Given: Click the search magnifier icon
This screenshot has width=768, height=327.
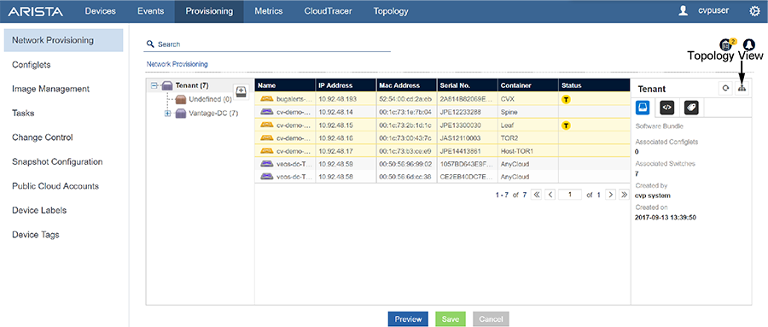Looking at the screenshot, I should coord(150,44).
